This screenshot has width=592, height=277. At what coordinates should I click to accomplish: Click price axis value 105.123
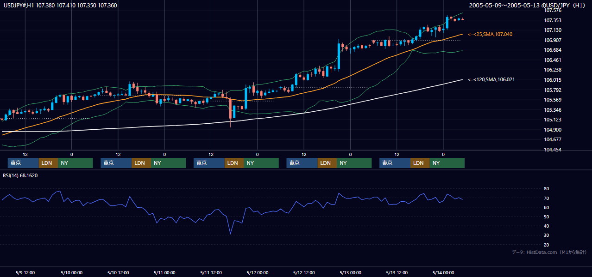tap(553, 120)
